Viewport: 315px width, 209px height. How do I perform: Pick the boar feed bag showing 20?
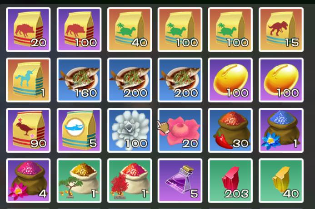[x=28, y=29]
